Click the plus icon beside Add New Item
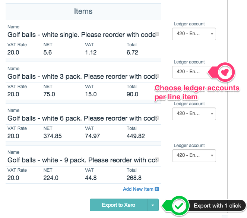The image size is (247, 218). [157, 189]
